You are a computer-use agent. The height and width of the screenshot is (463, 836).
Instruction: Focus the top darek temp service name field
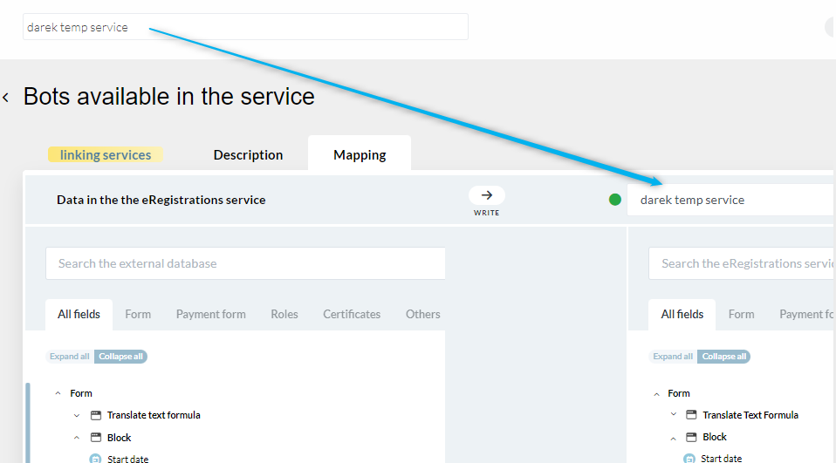click(245, 27)
